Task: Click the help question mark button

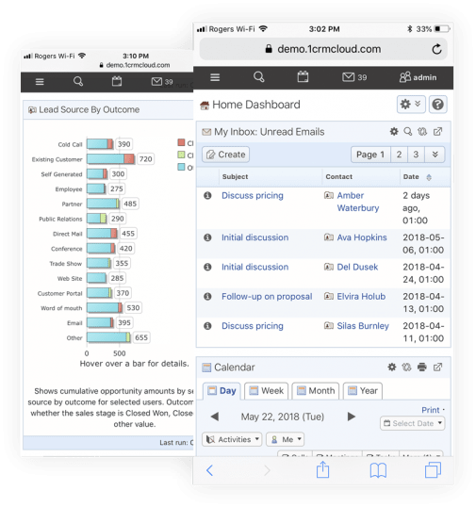Action: [438, 105]
